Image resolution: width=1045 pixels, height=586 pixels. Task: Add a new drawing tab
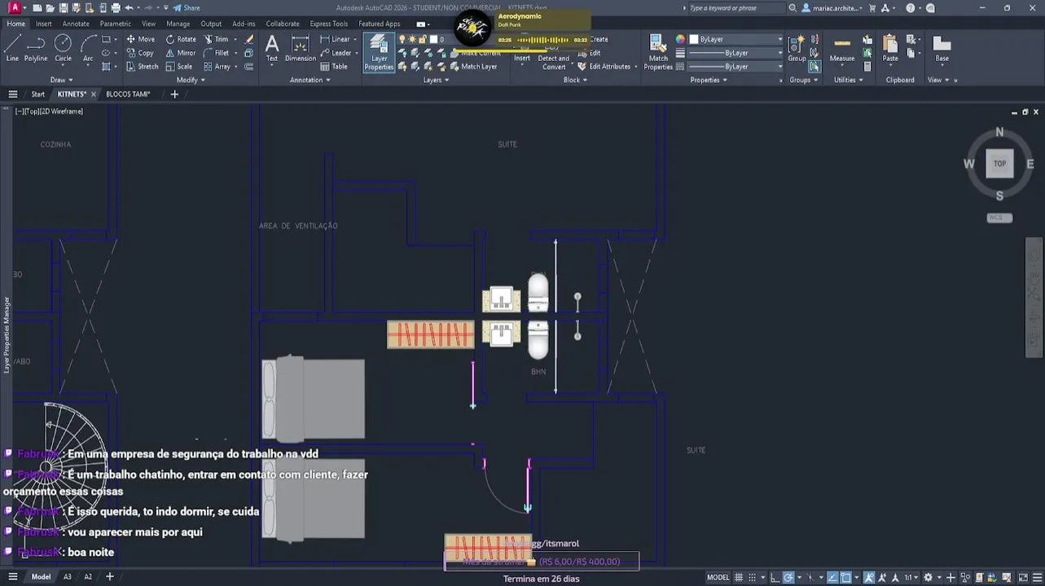click(x=174, y=94)
